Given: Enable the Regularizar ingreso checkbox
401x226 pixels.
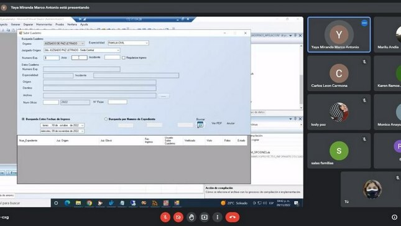Looking at the screenshot, I should click(124, 58).
